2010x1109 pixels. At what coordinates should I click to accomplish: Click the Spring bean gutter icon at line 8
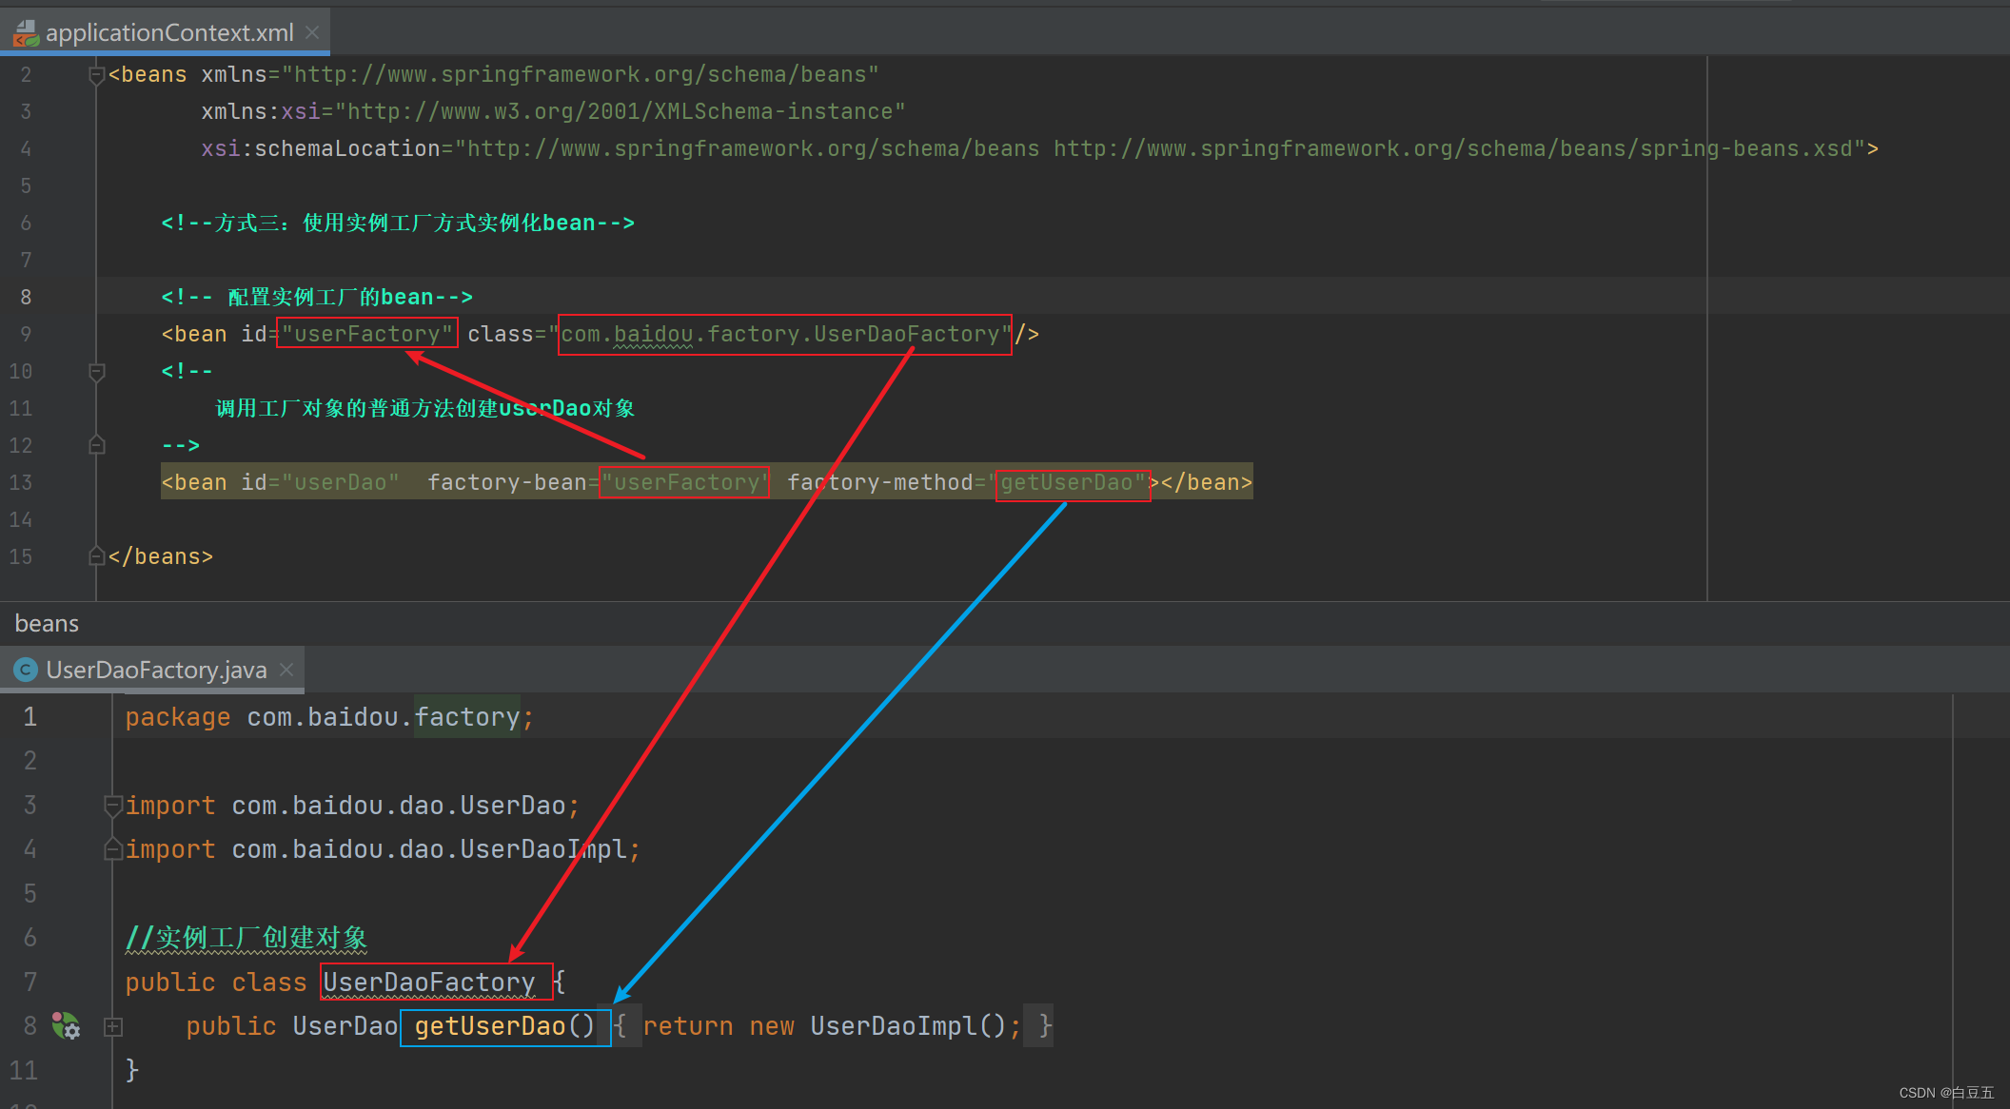pyautogui.click(x=66, y=1025)
